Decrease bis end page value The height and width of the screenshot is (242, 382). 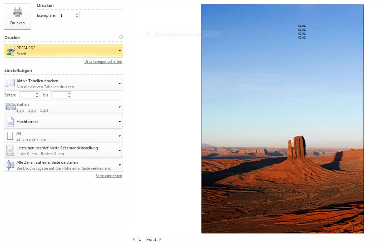[69, 96]
